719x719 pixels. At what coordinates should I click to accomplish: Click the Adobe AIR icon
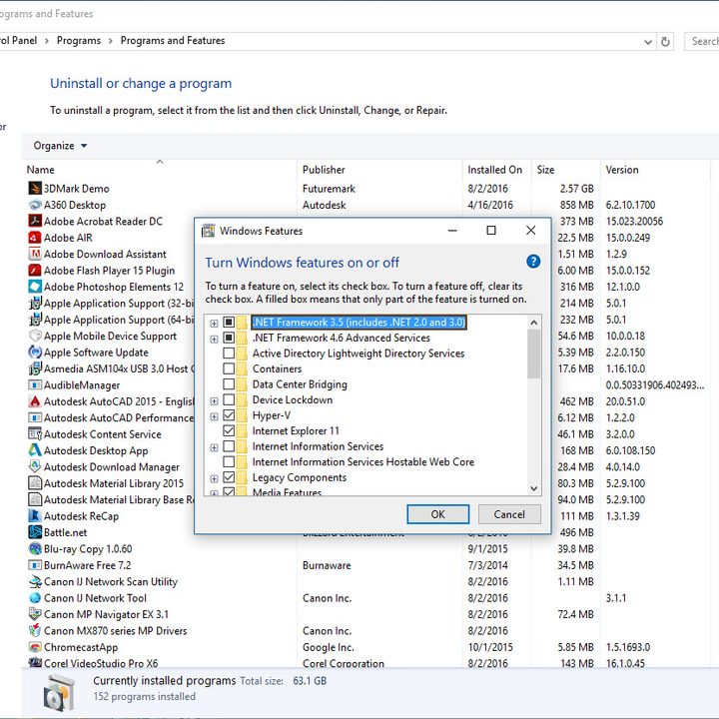(35, 238)
